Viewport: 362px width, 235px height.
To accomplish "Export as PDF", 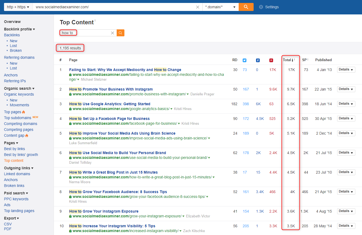I will (x=7, y=229).
